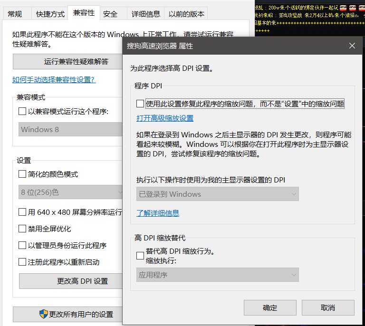
Task: Enable 用 640 x 480 屏幕分辨率运行 checkbox
Action: pyautogui.click(x=22, y=212)
